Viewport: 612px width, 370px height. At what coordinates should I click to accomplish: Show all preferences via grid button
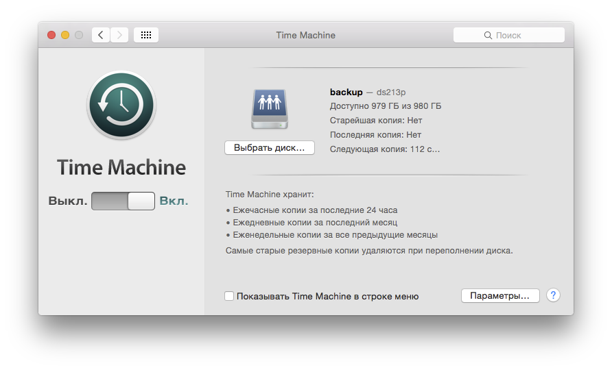coord(146,35)
